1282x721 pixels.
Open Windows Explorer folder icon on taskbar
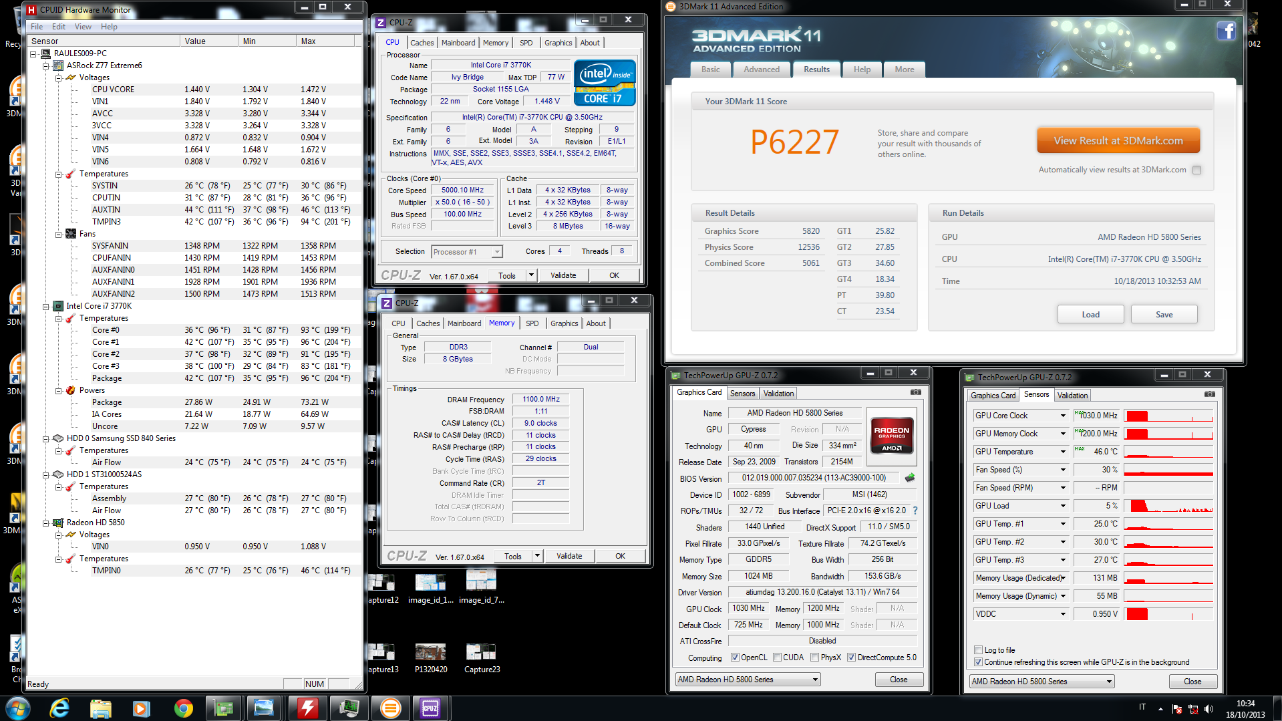coord(100,708)
